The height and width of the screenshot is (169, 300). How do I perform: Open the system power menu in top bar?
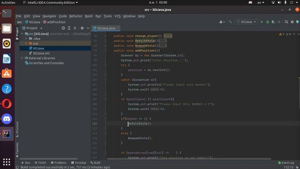(294, 2)
